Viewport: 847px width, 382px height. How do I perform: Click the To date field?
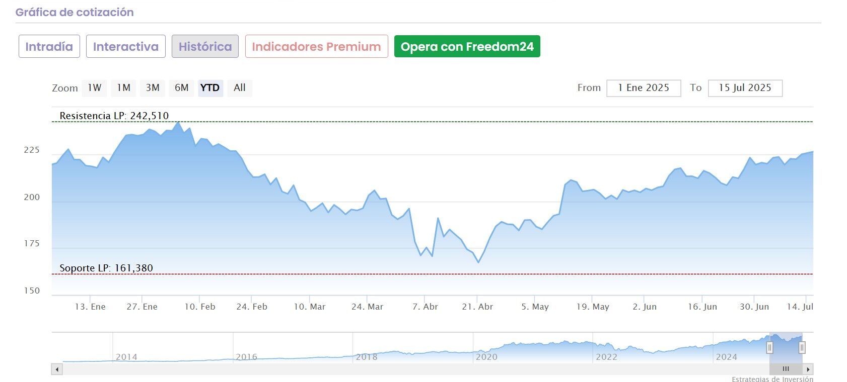(x=745, y=88)
